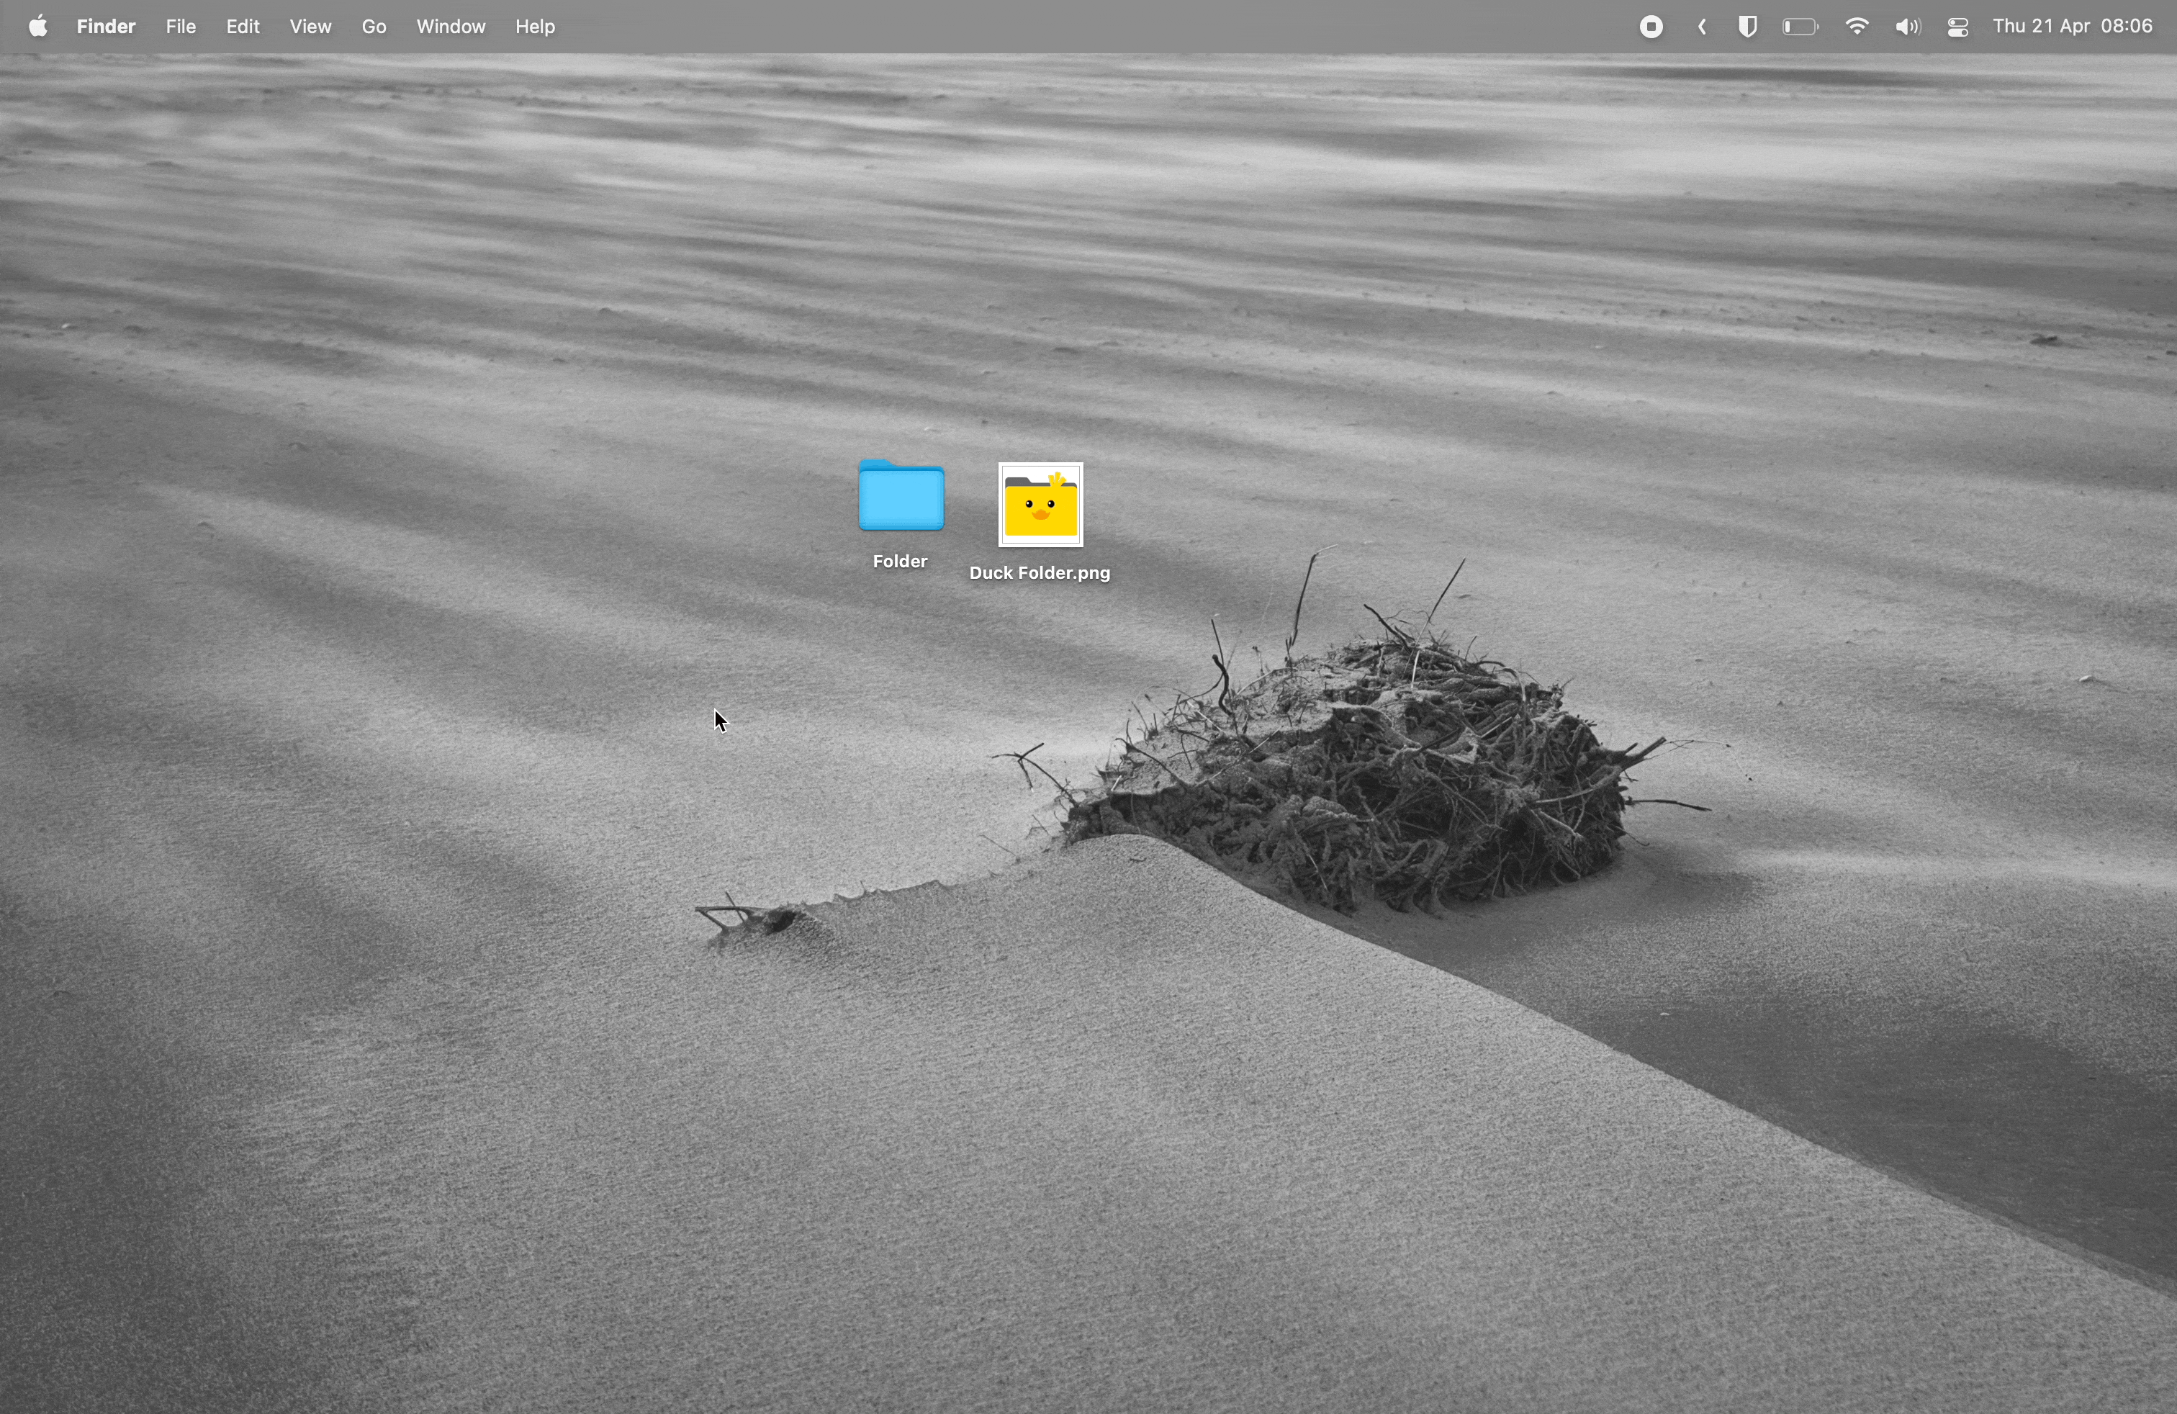This screenshot has height=1414, width=2177.
Task: Open the Edit menu
Action: (x=243, y=27)
